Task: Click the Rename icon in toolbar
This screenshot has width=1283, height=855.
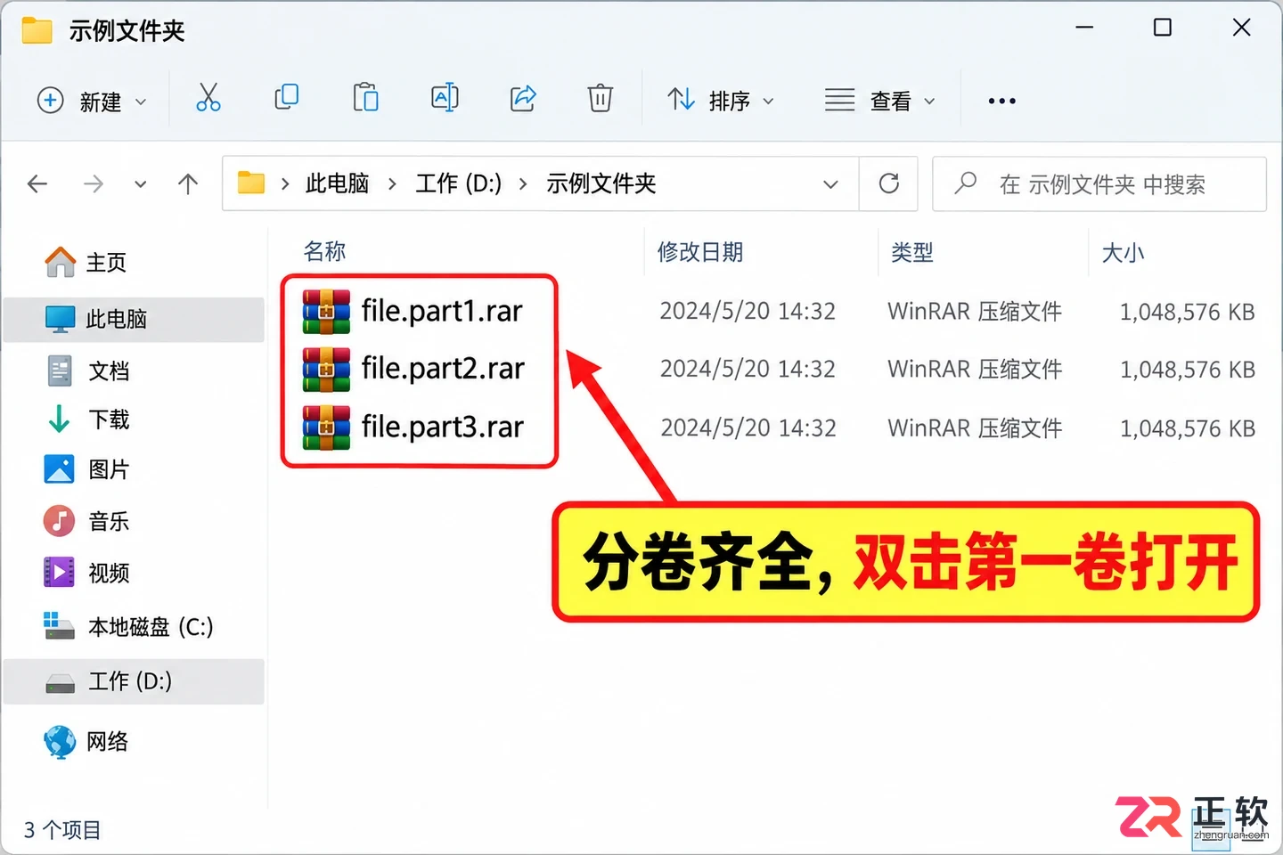Action: click(445, 97)
